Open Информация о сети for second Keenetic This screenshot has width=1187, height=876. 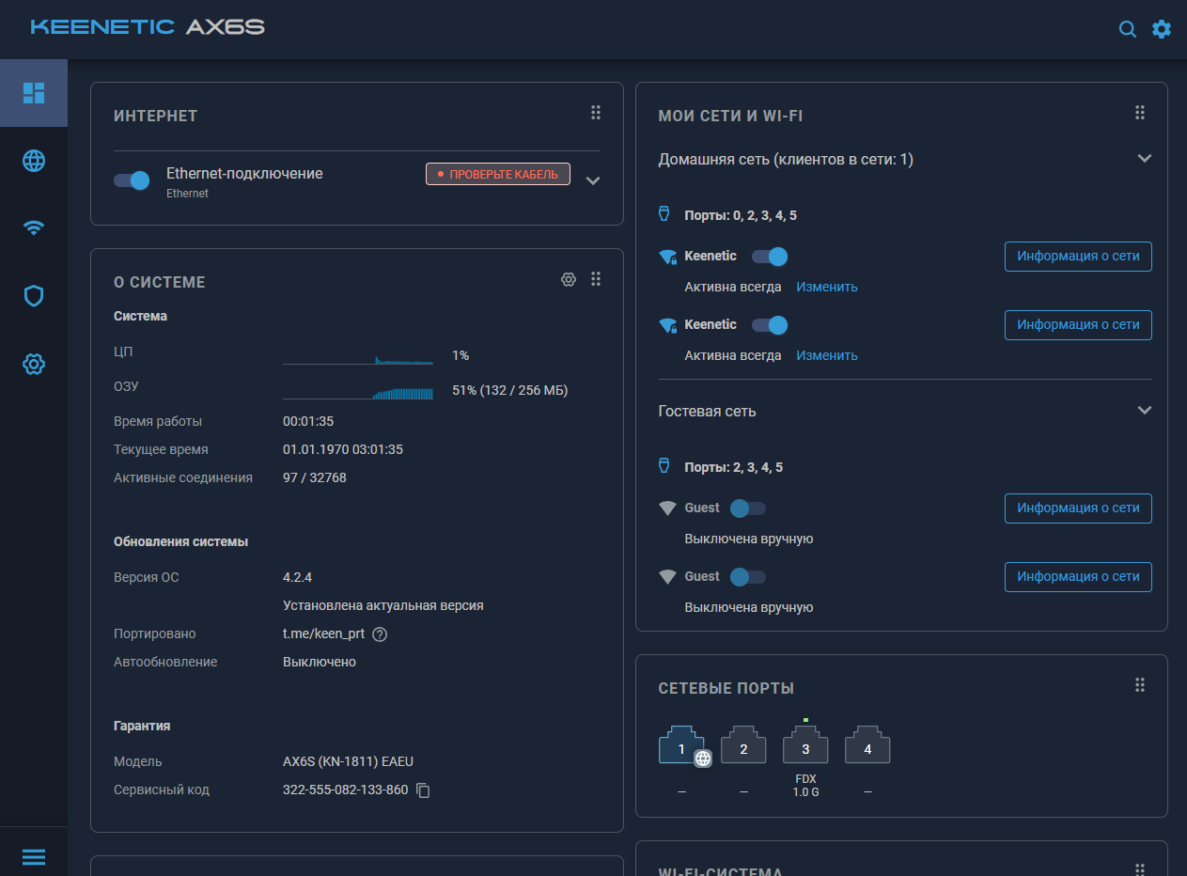click(1078, 325)
